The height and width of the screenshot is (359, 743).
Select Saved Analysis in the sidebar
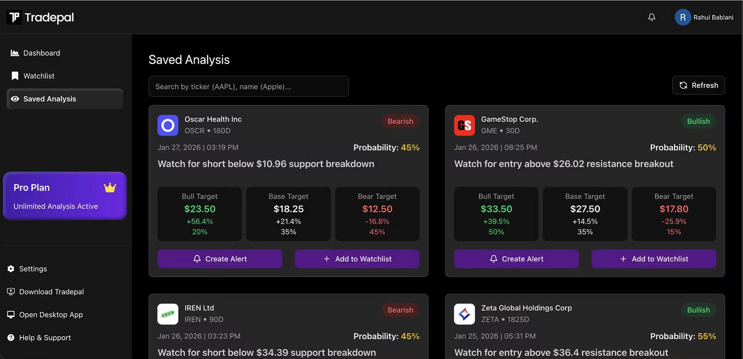(65, 99)
